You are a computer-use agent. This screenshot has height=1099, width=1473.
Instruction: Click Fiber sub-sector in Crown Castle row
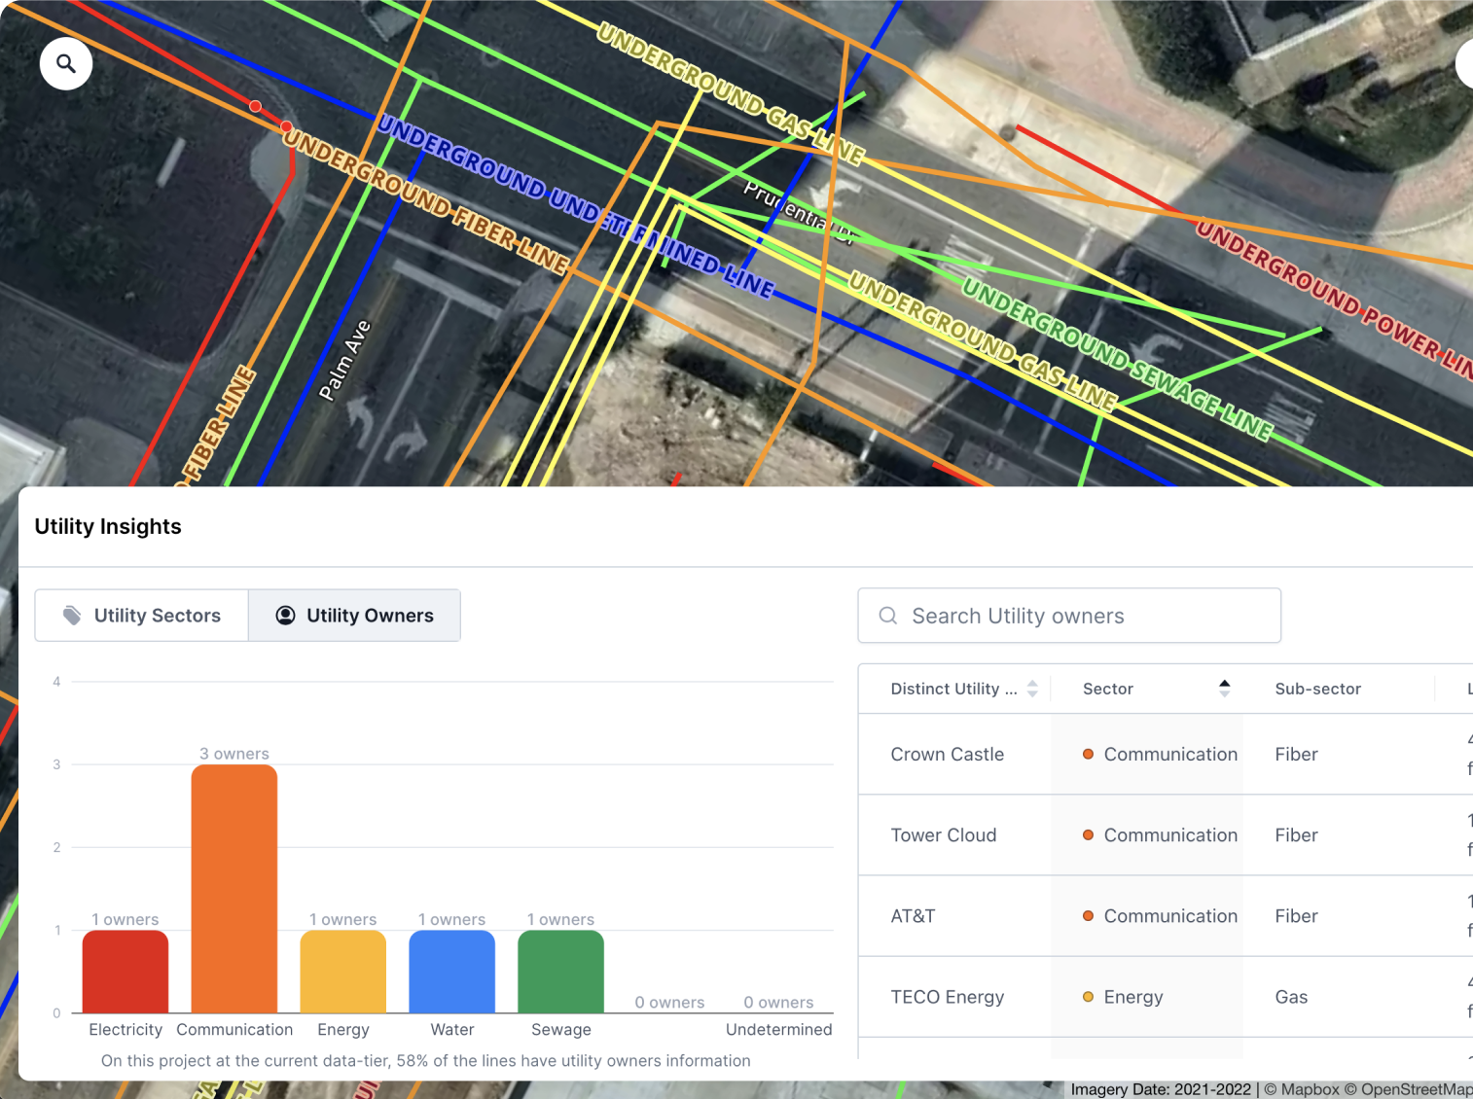tap(1296, 755)
